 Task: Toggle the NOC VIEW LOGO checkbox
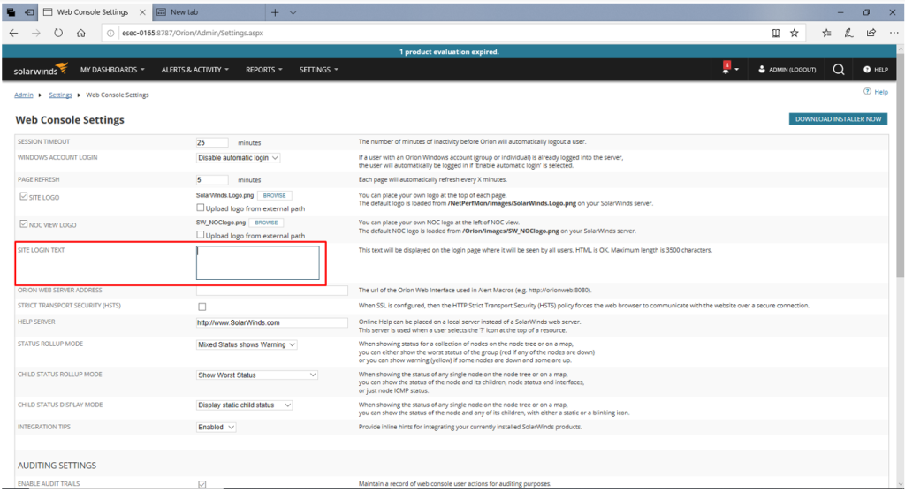pos(24,223)
